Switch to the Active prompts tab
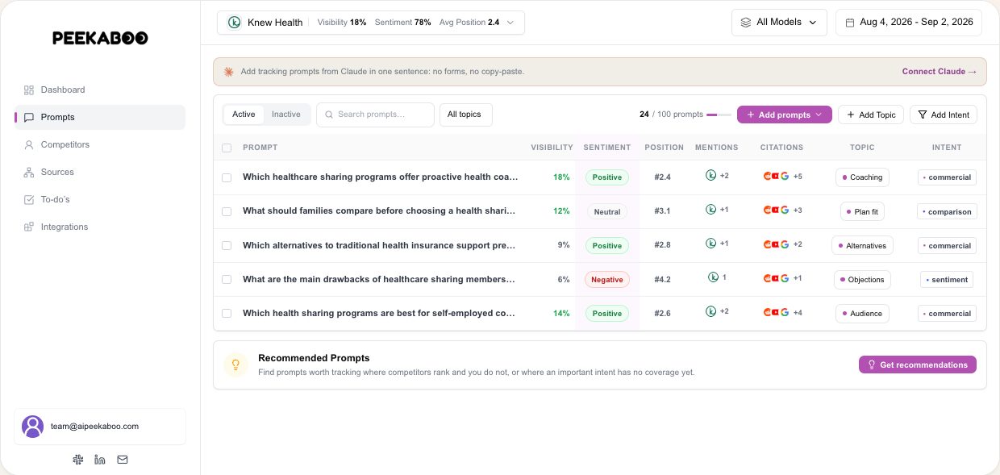The height and width of the screenshot is (475, 1000). click(x=244, y=115)
